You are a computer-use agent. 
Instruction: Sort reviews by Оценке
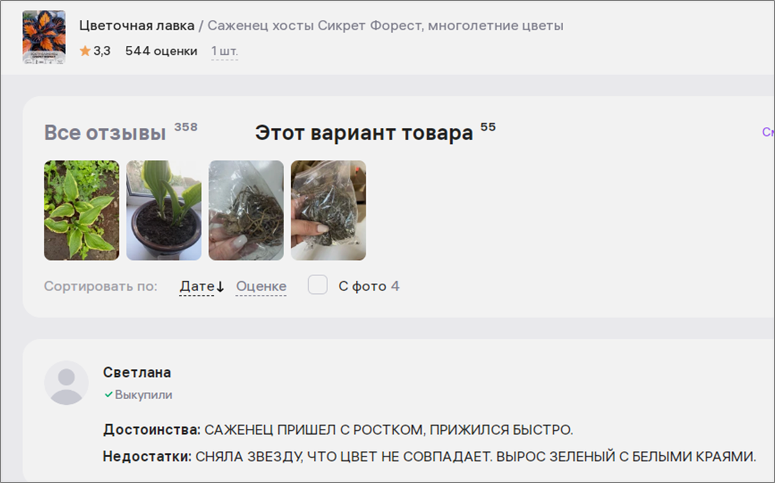261,286
